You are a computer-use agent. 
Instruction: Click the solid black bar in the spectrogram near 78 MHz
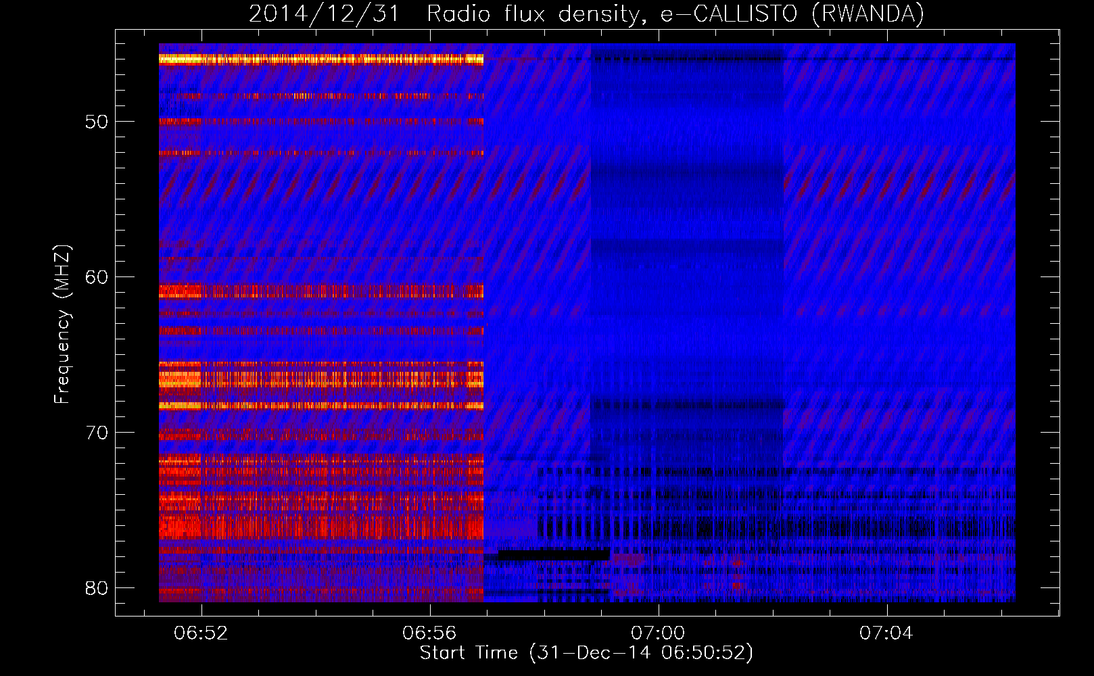coord(554,555)
